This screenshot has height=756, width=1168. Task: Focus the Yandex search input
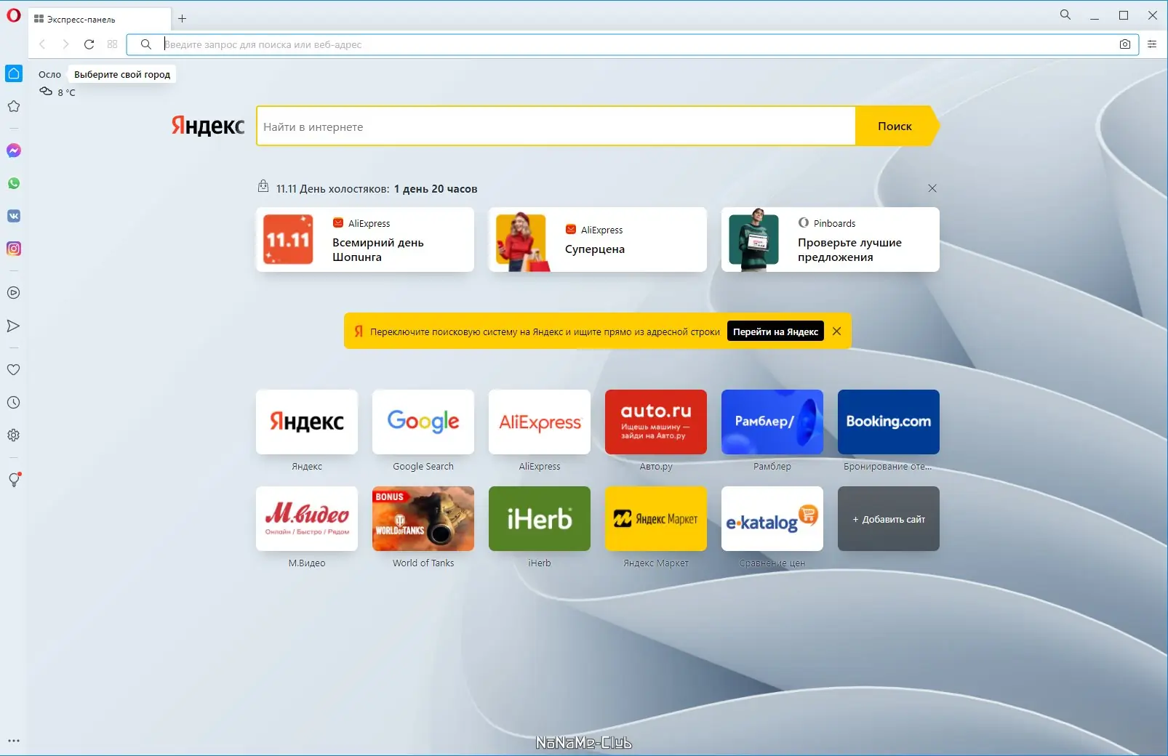tap(556, 126)
